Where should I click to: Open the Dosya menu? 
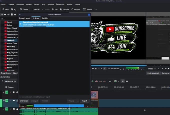(x=3, y=4)
